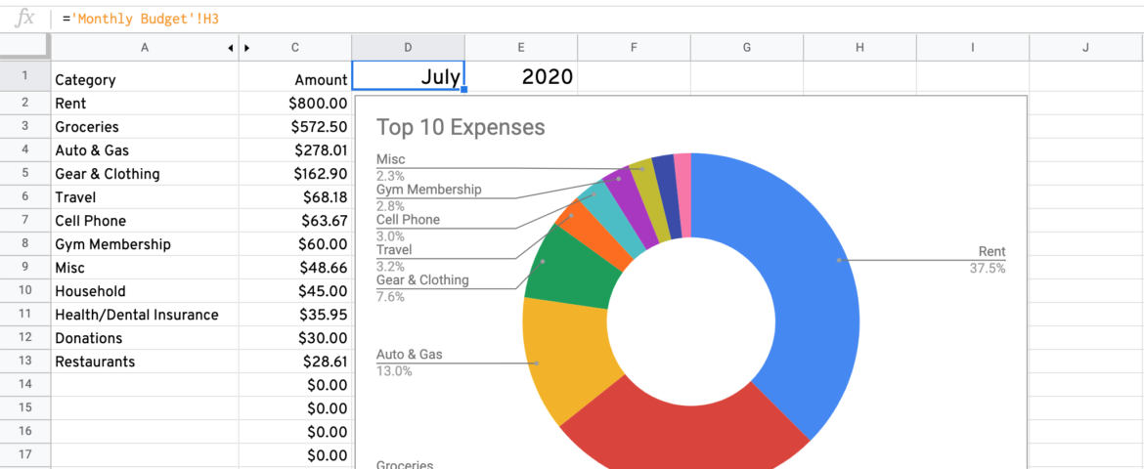Viewport: 1144px width, 469px height.
Task: Select row 9 header
Action: coord(25,267)
